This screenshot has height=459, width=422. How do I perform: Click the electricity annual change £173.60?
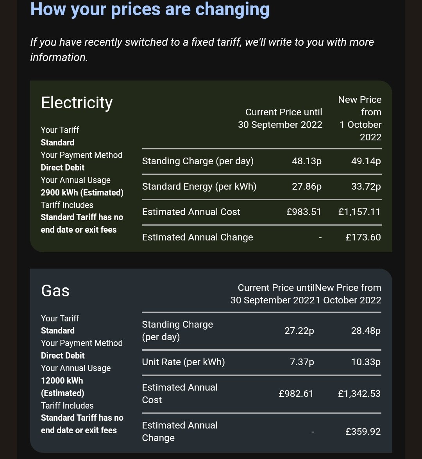point(363,237)
